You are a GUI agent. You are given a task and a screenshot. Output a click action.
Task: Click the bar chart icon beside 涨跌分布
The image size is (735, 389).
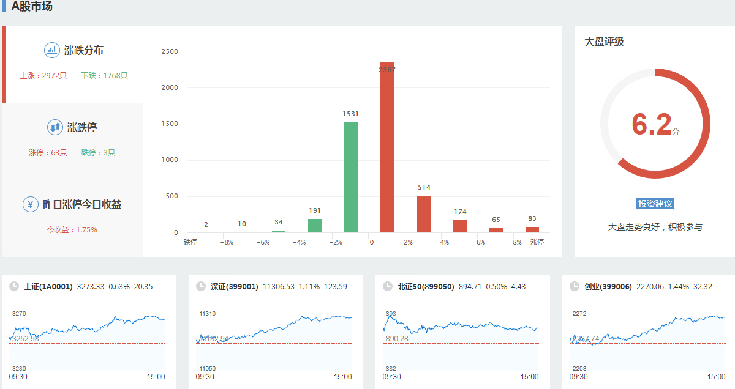51,50
